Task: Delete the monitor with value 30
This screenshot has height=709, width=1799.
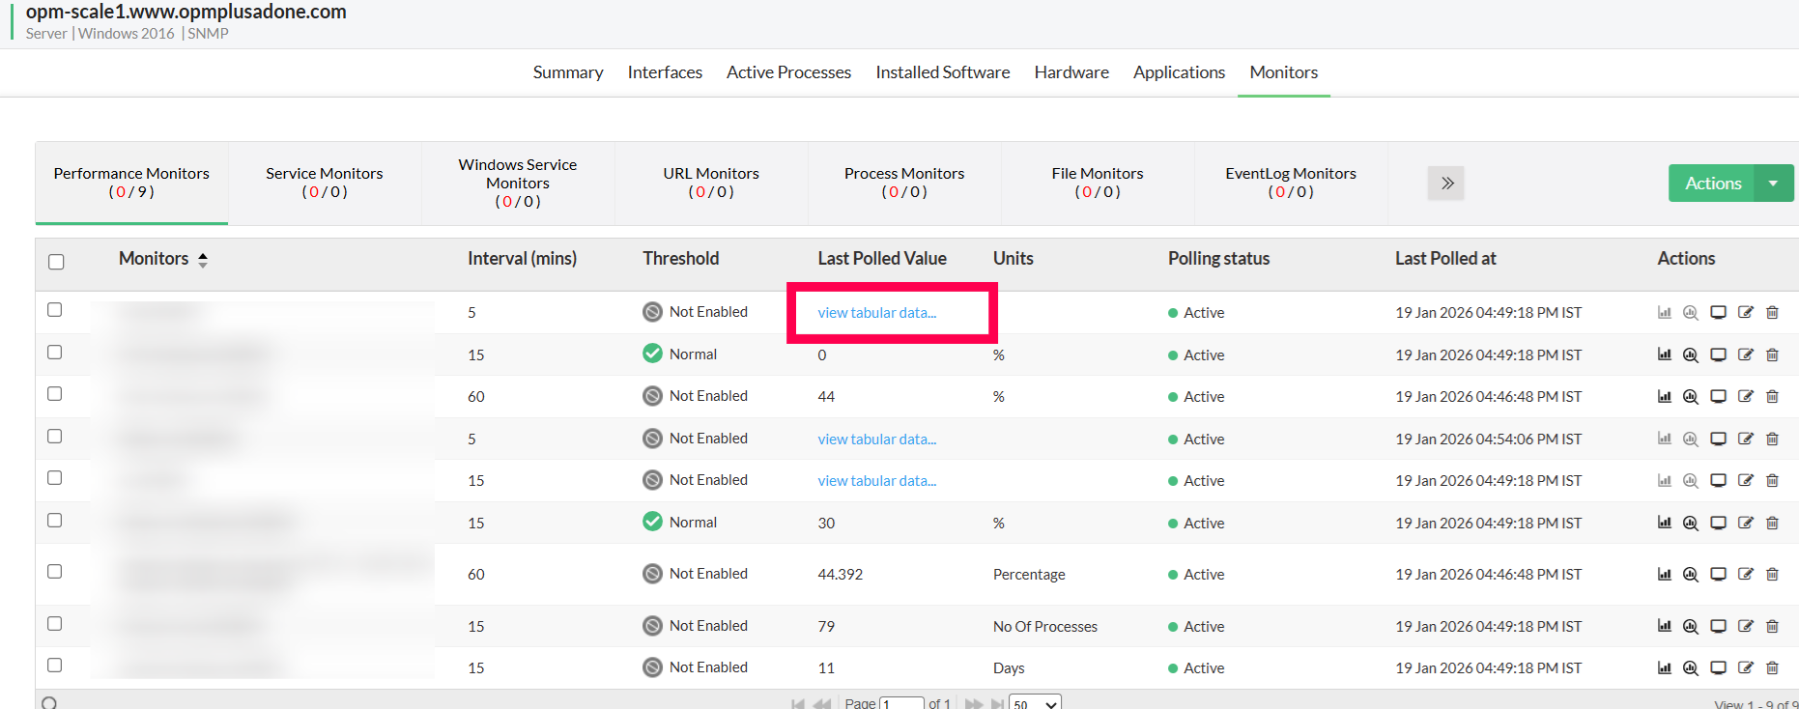Action: tap(1772, 523)
